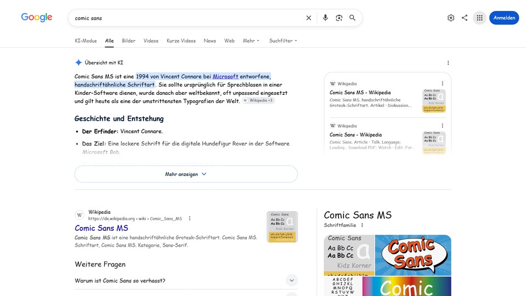Open quick settings gear icon

click(x=451, y=18)
